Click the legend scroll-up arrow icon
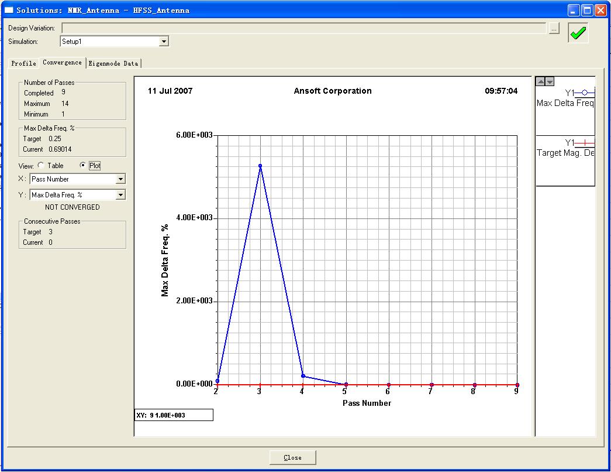The height and width of the screenshot is (472, 611). (540, 81)
